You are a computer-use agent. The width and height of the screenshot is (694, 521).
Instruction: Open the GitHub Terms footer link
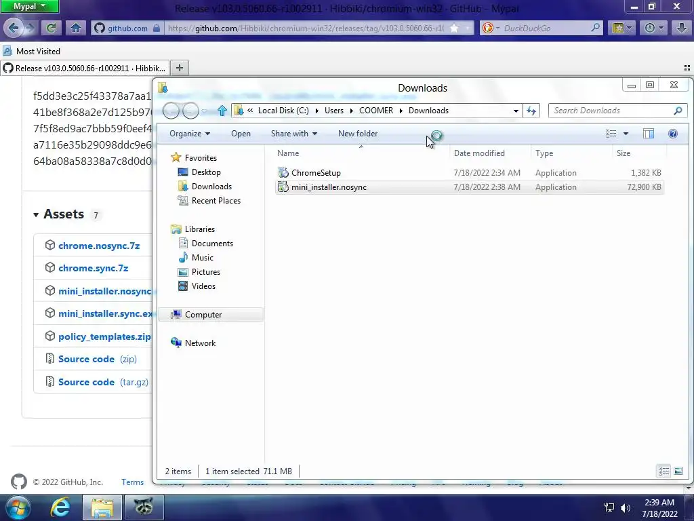click(x=132, y=482)
